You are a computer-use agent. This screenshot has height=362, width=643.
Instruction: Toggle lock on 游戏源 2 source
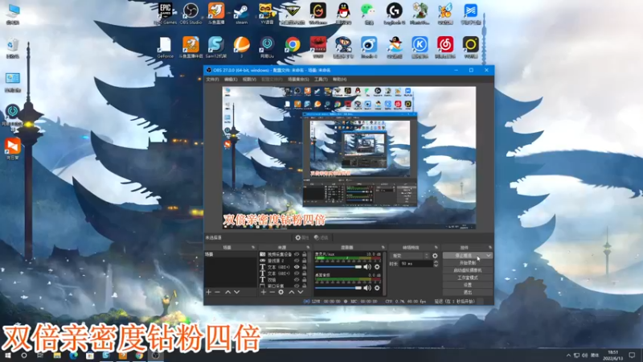coord(305,261)
